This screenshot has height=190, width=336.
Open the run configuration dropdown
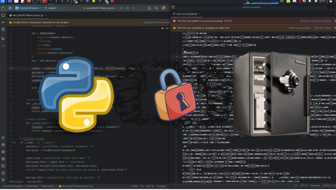[x=100, y=8]
